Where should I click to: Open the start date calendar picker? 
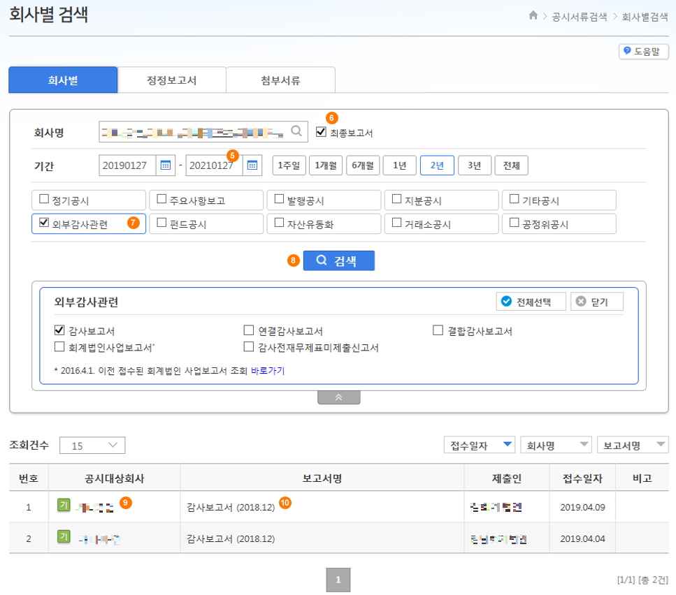click(x=164, y=166)
